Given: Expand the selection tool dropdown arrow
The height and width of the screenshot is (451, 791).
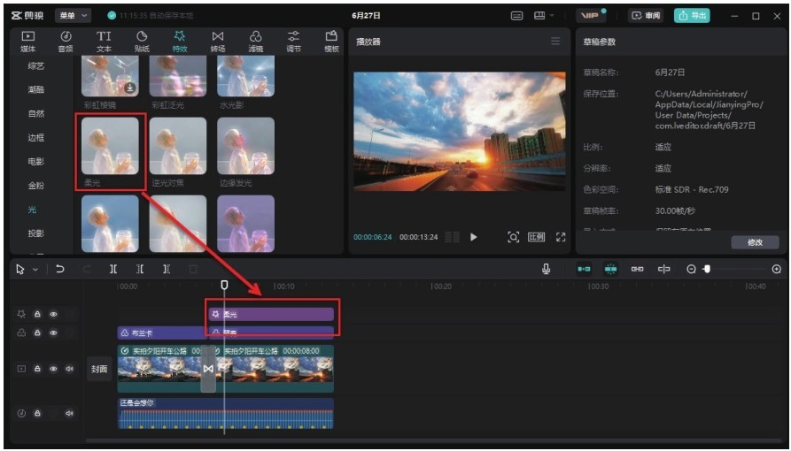Looking at the screenshot, I should tap(35, 270).
